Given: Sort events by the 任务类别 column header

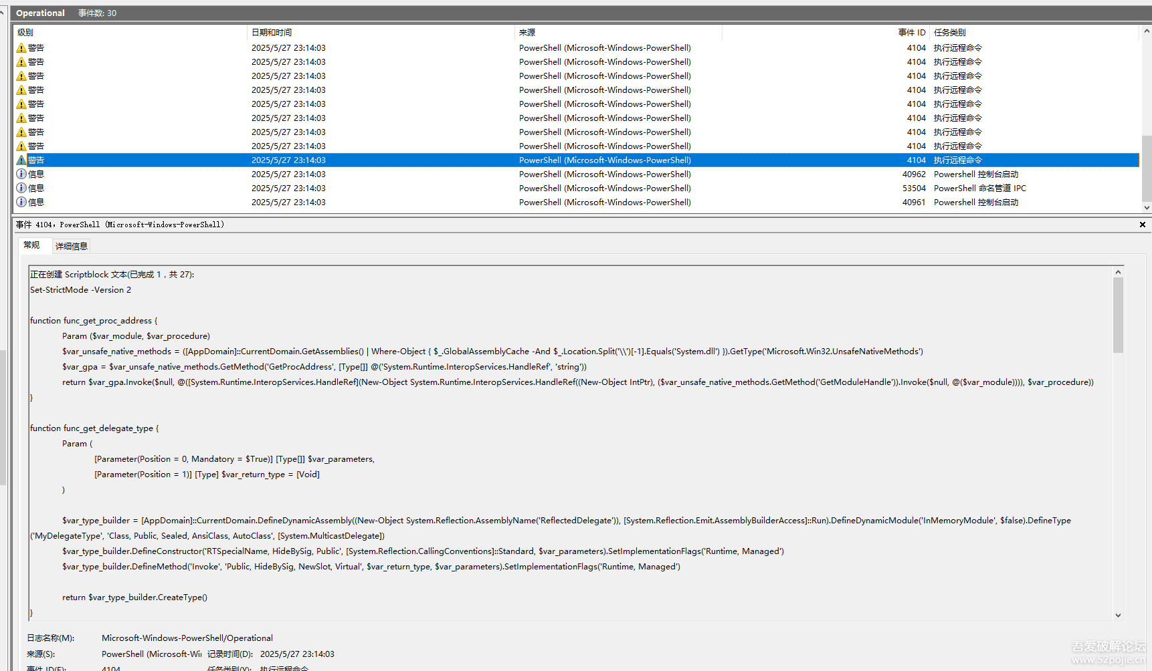Looking at the screenshot, I should tap(1034, 33).
